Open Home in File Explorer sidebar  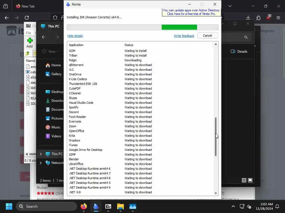tap(53, 65)
